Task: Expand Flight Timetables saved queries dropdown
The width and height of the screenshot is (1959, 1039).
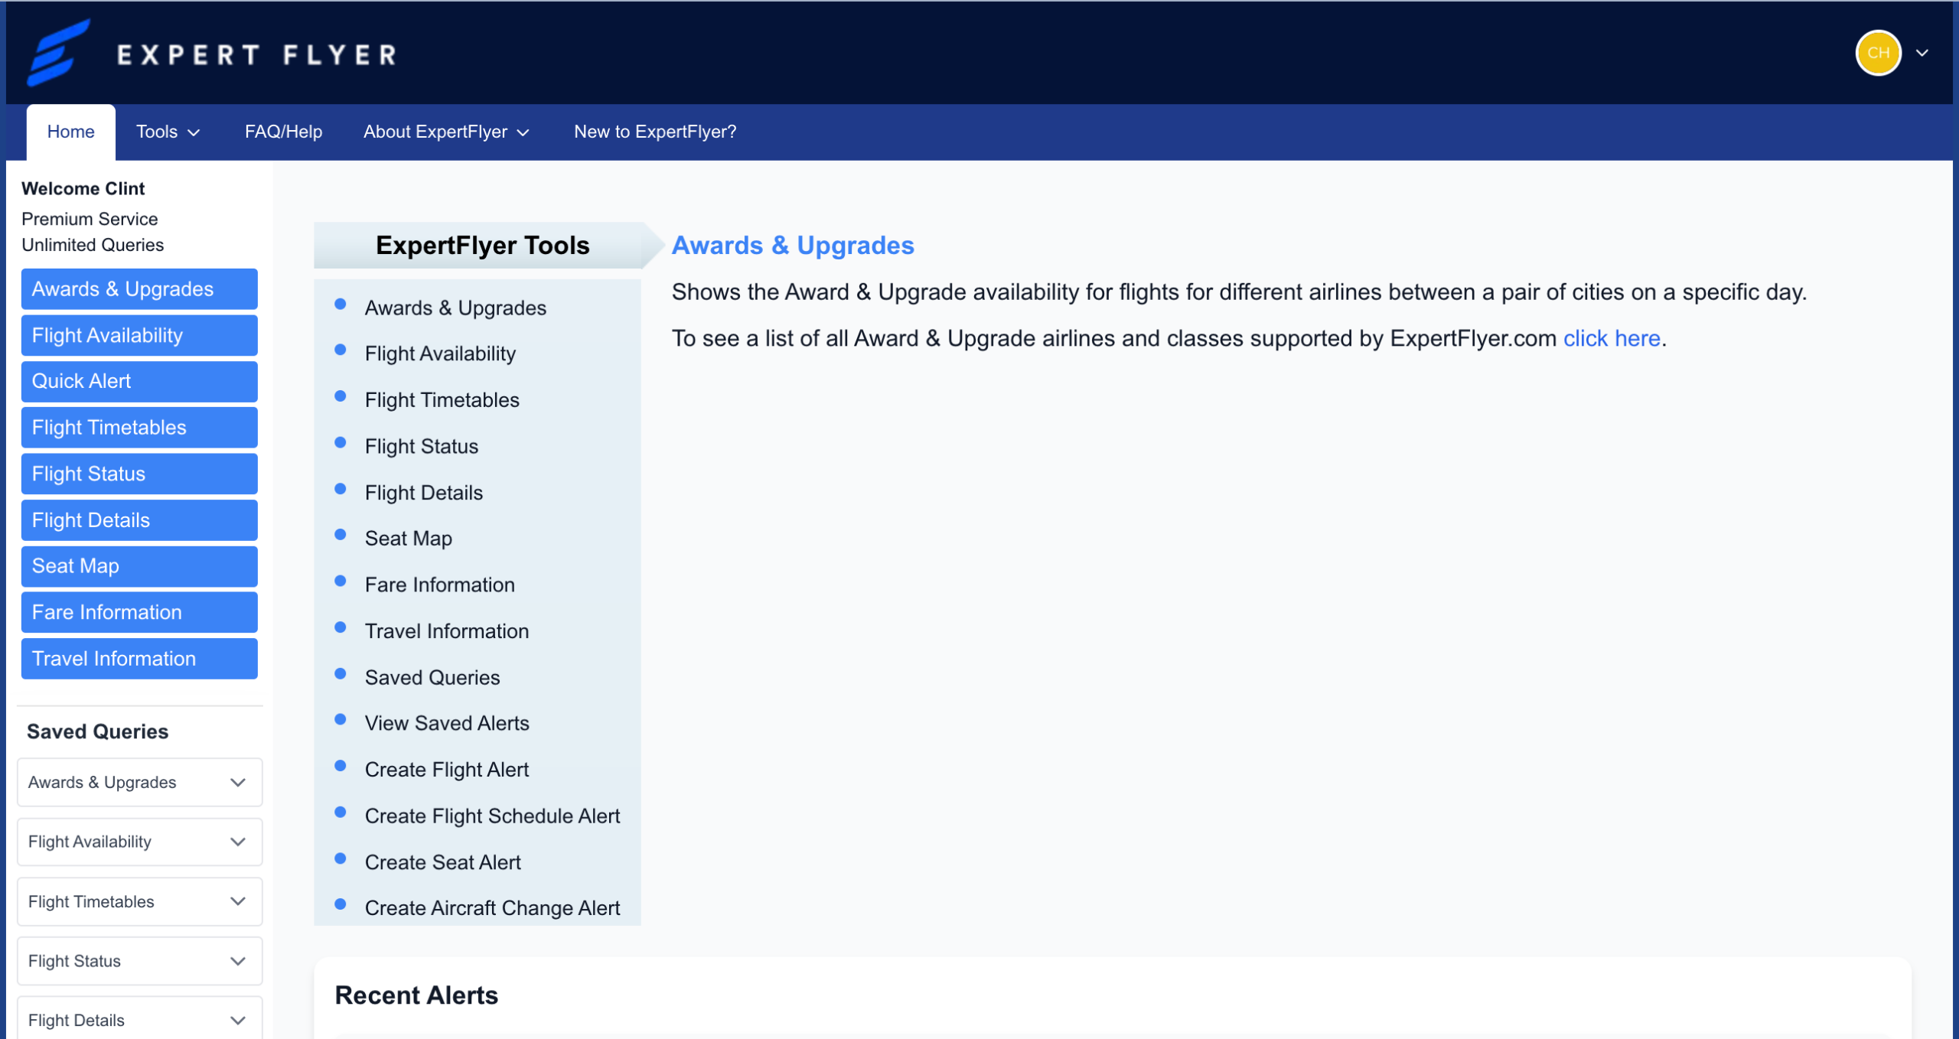Action: click(x=139, y=901)
